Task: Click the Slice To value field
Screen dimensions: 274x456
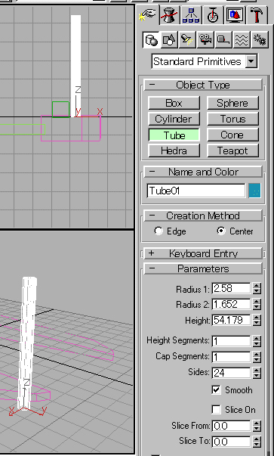Action: [x=231, y=442]
